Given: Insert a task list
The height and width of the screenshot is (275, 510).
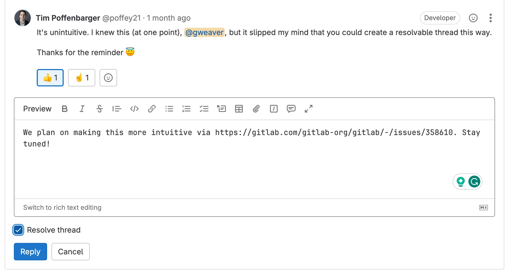Looking at the screenshot, I should (x=204, y=109).
